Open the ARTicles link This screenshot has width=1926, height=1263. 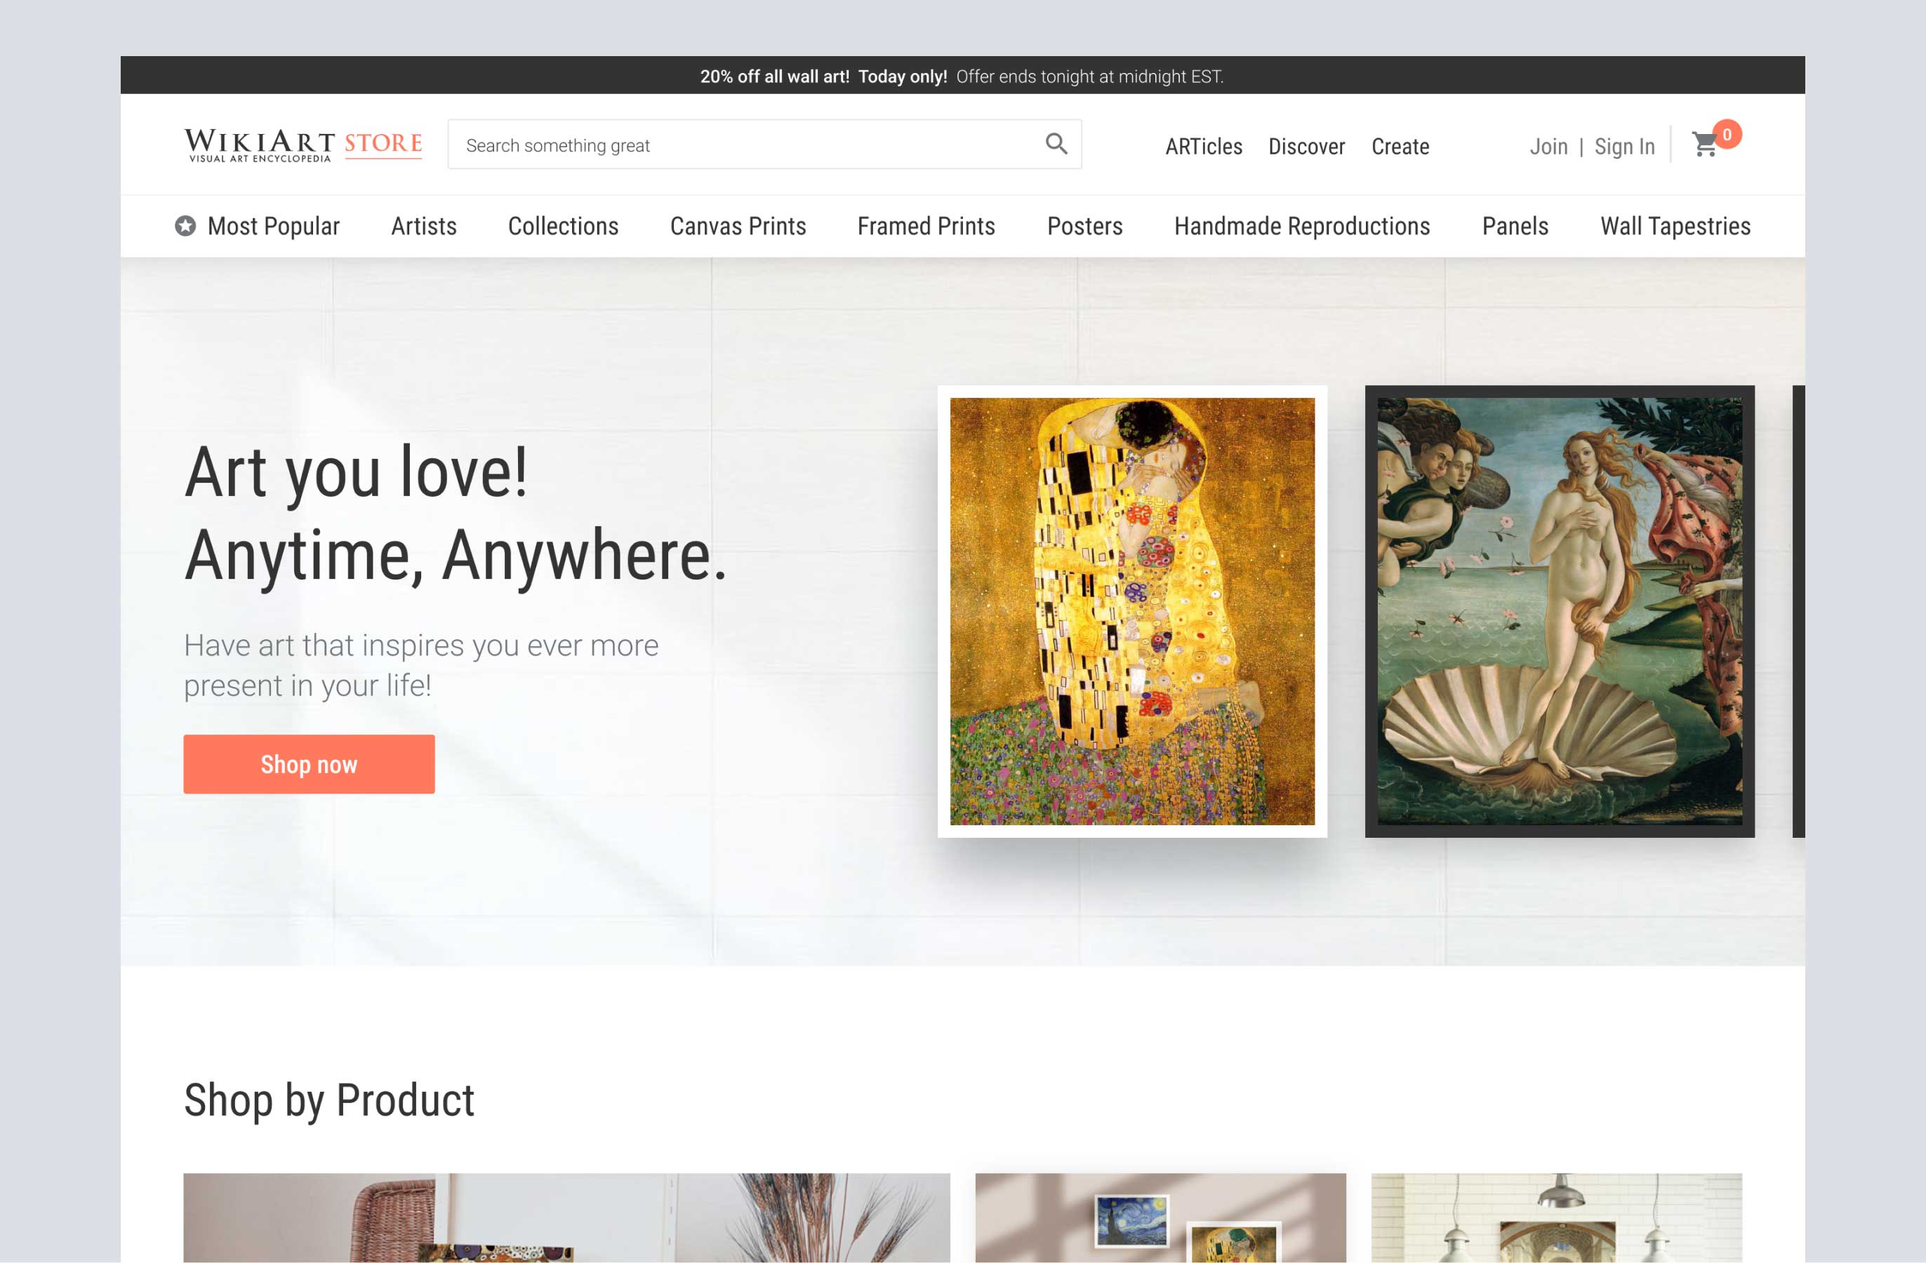point(1203,147)
